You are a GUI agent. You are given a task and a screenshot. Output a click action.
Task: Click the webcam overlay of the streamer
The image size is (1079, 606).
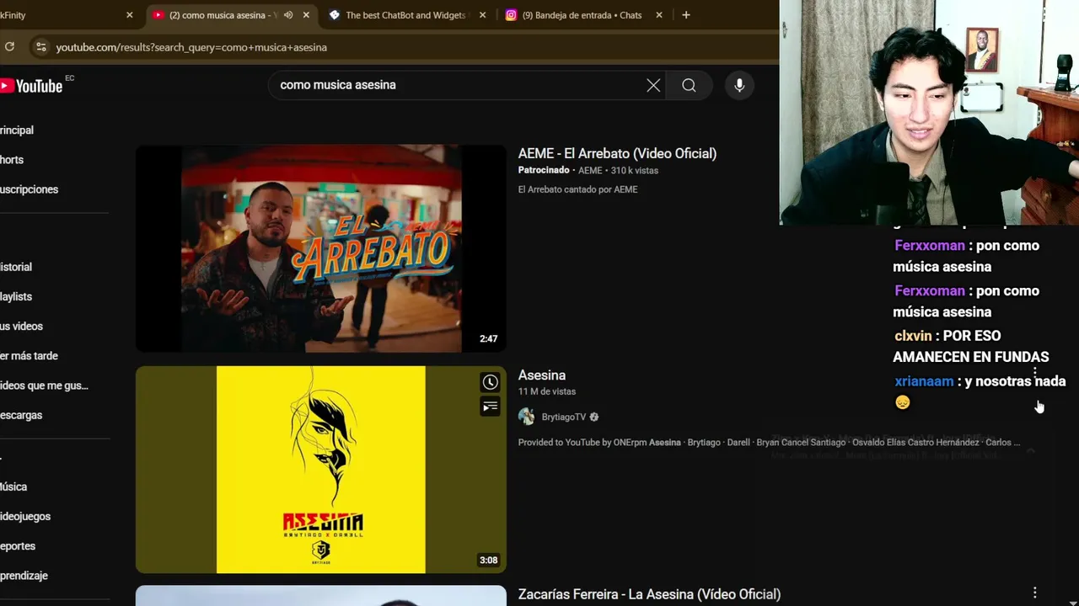929,112
